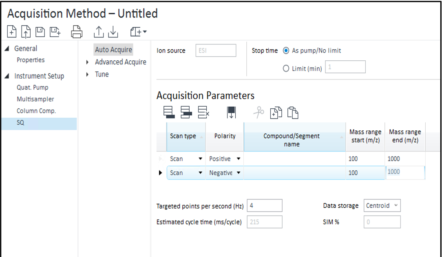Expand the Advanced Acquire node

tap(87, 62)
